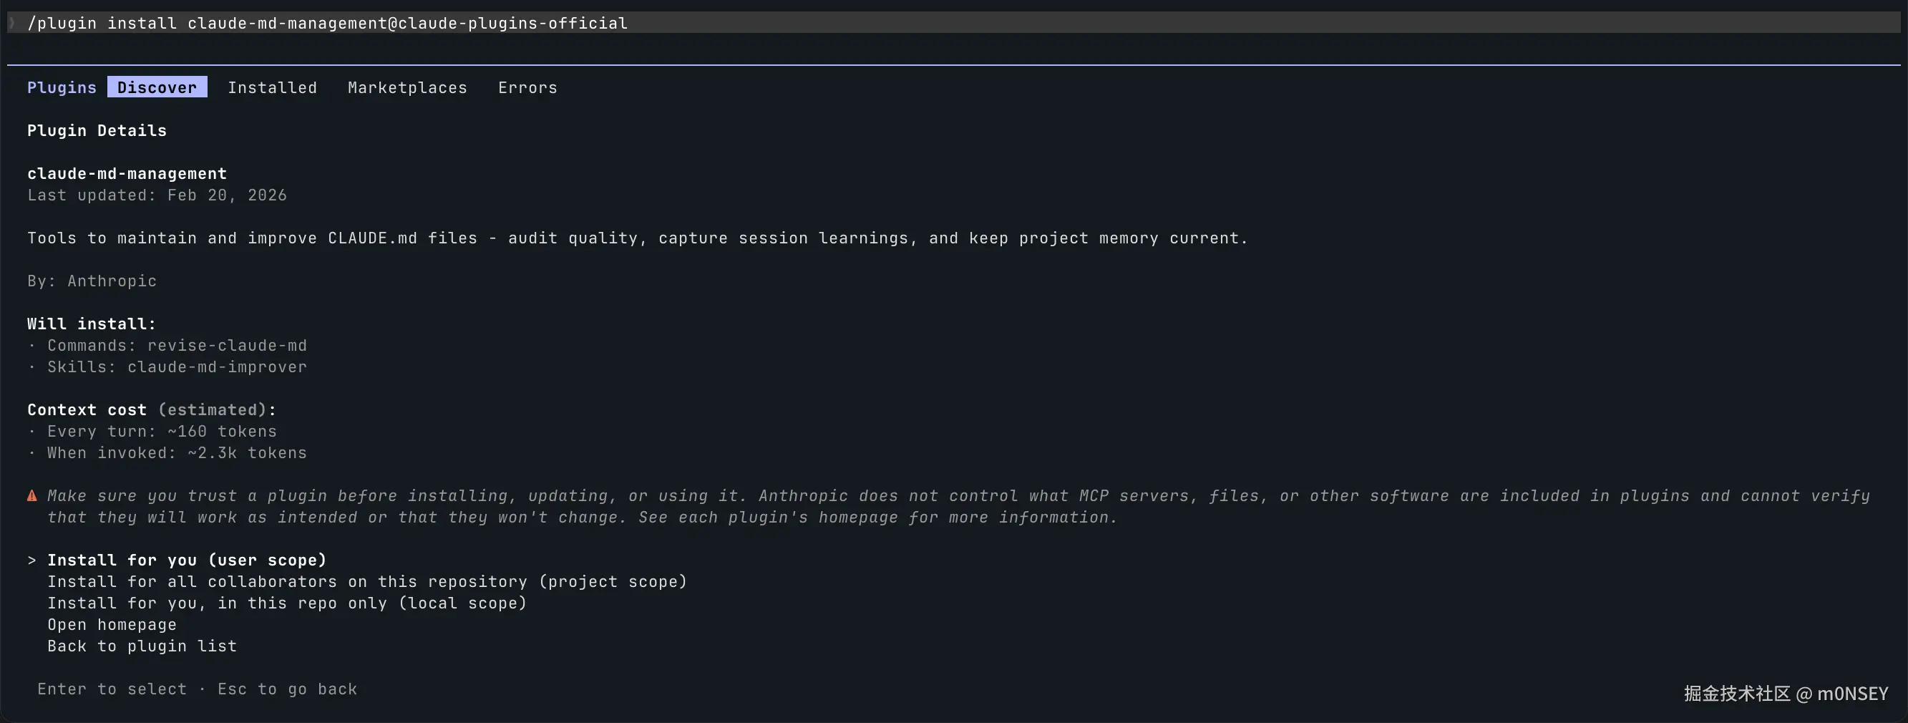Click the /plugin install command input line
1908x723 pixels.
point(954,23)
